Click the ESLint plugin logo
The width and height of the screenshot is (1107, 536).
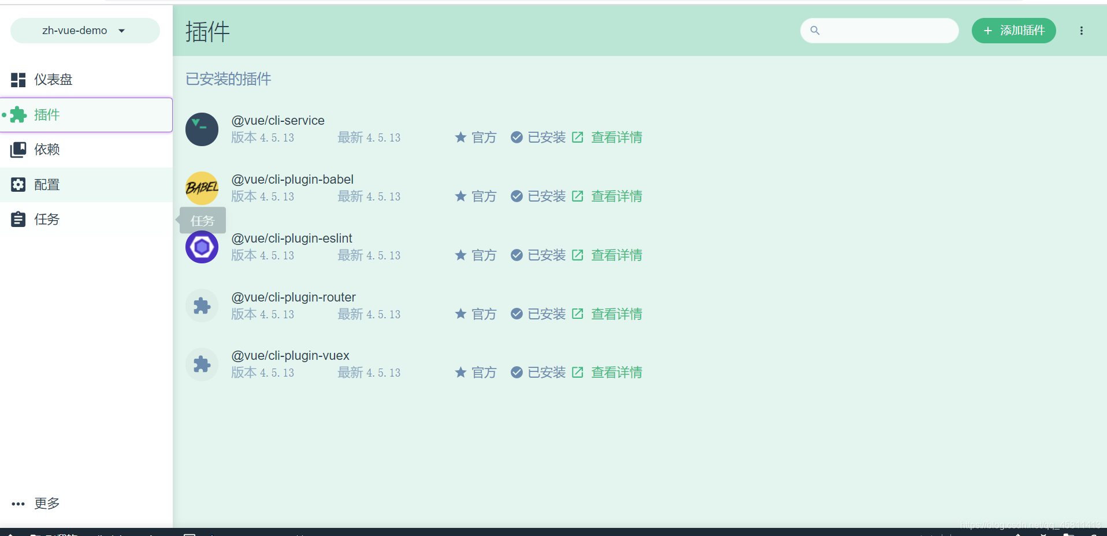click(202, 247)
